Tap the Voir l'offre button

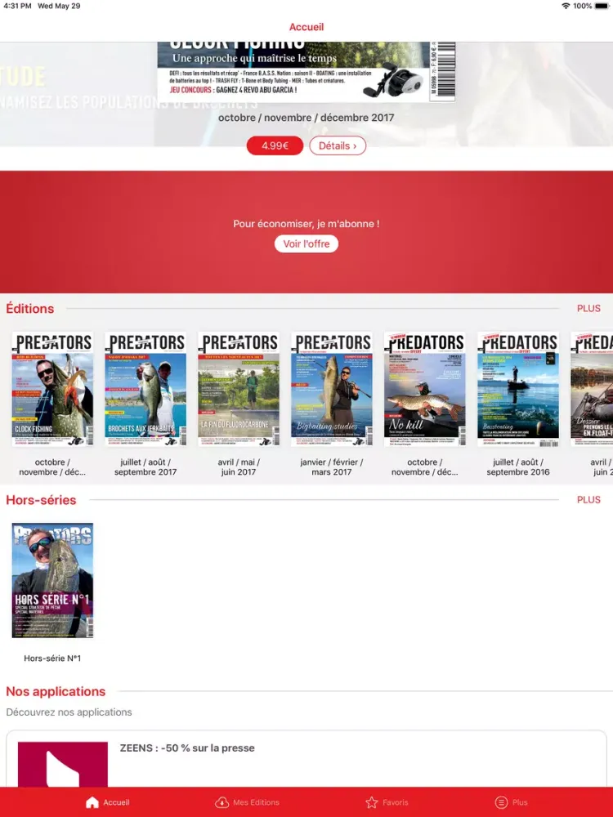[306, 243]
